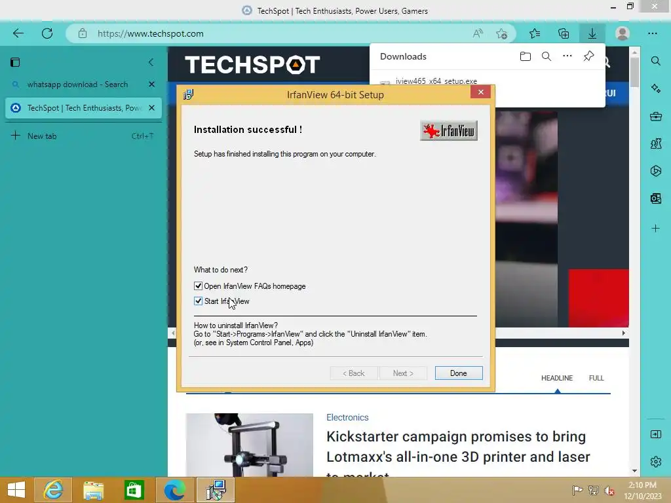This screenshot has height=503, width=671.
Task: Close the whatsapp download search tab
Action: pos(151,84)
